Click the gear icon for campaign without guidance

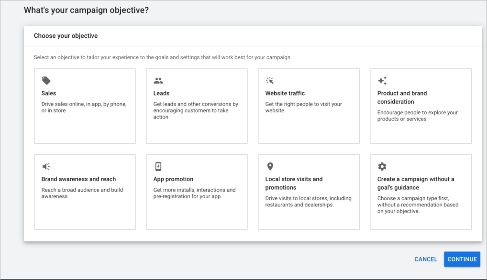coord(382,167)
